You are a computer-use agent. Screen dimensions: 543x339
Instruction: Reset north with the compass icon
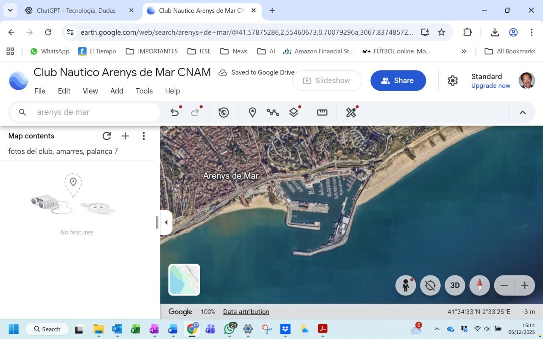point(480,286)
